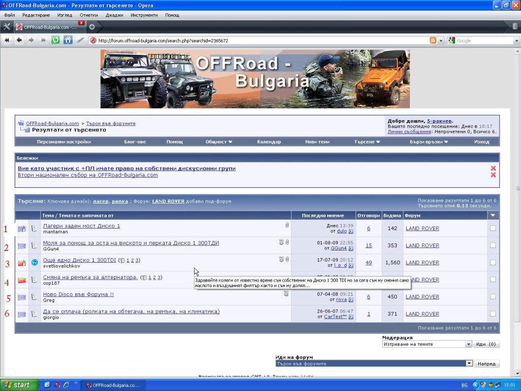Click the URL address field

pos(263,41)
